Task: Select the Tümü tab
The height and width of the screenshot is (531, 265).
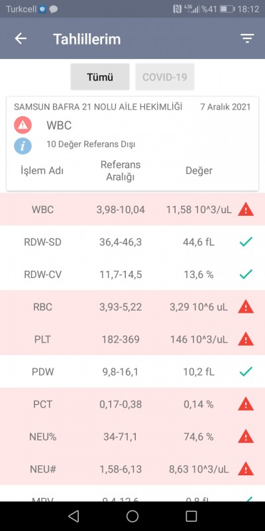Action: click(100, 77)
